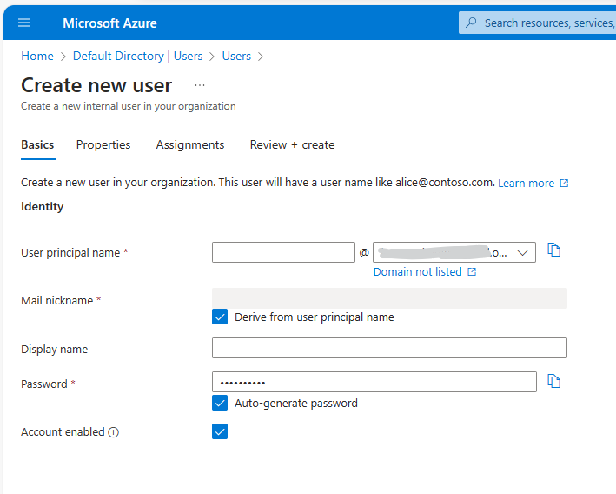This screenshot has height=494, width=616.
Task: Switch to the Properties tab
Action: click(103, 145)
